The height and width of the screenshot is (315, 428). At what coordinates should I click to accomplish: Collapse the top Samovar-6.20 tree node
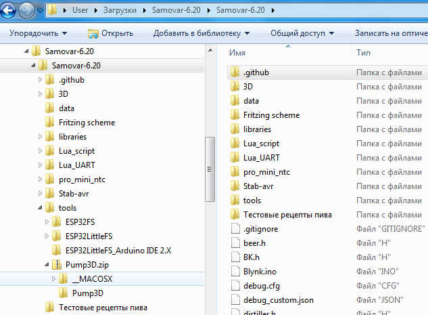tap(26, 51)
